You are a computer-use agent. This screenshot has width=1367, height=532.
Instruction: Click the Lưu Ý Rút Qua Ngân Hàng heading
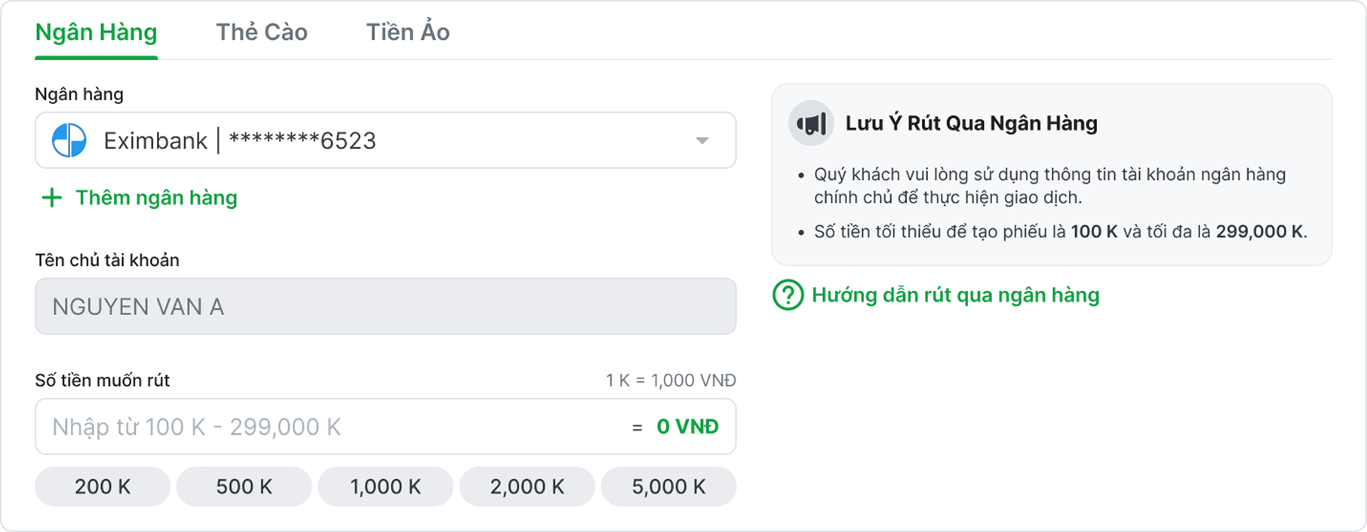click(x=971, y=124)
